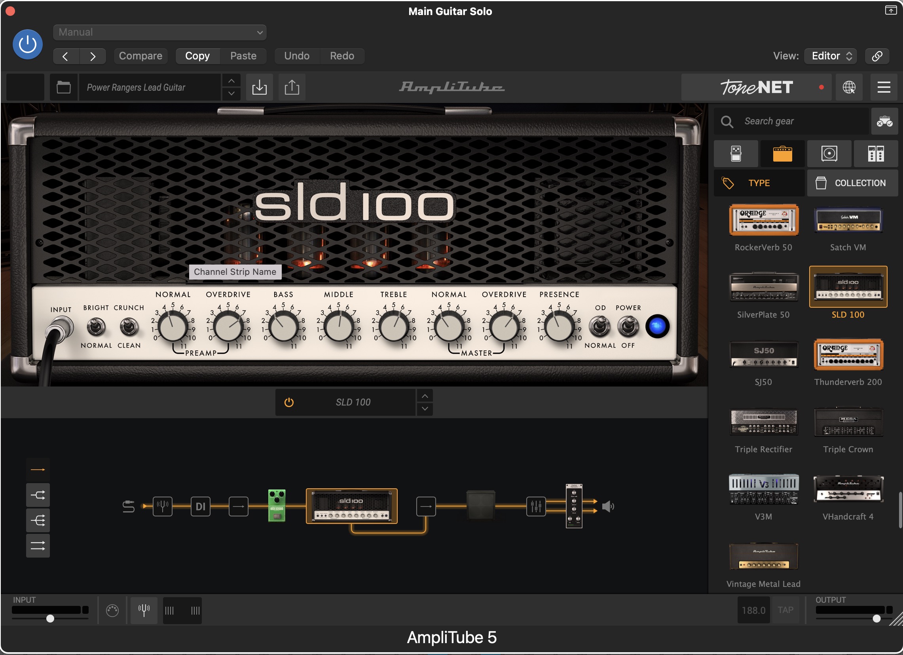Flip the Crunch/Clean switch on amp
903x655 pixels.
pos(129,327)
